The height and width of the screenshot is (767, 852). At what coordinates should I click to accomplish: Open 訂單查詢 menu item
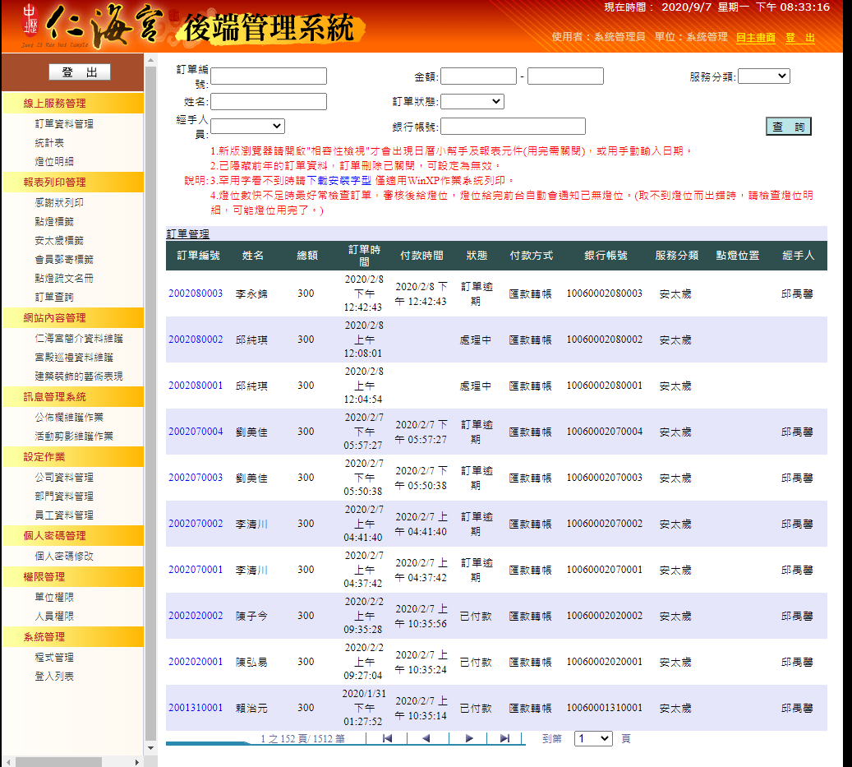click(x=54, y=297)
